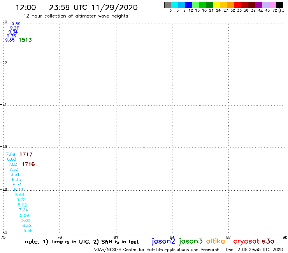Click the subtitle about 12 hour altimeter collection

(76, 16)
